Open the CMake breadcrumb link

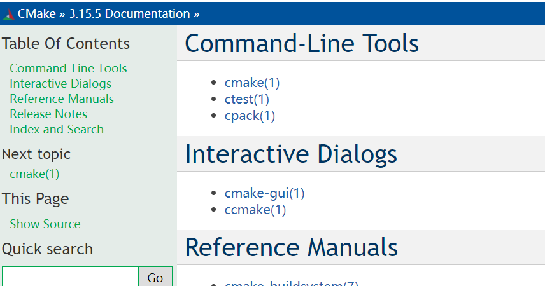[x=36, y=14]
